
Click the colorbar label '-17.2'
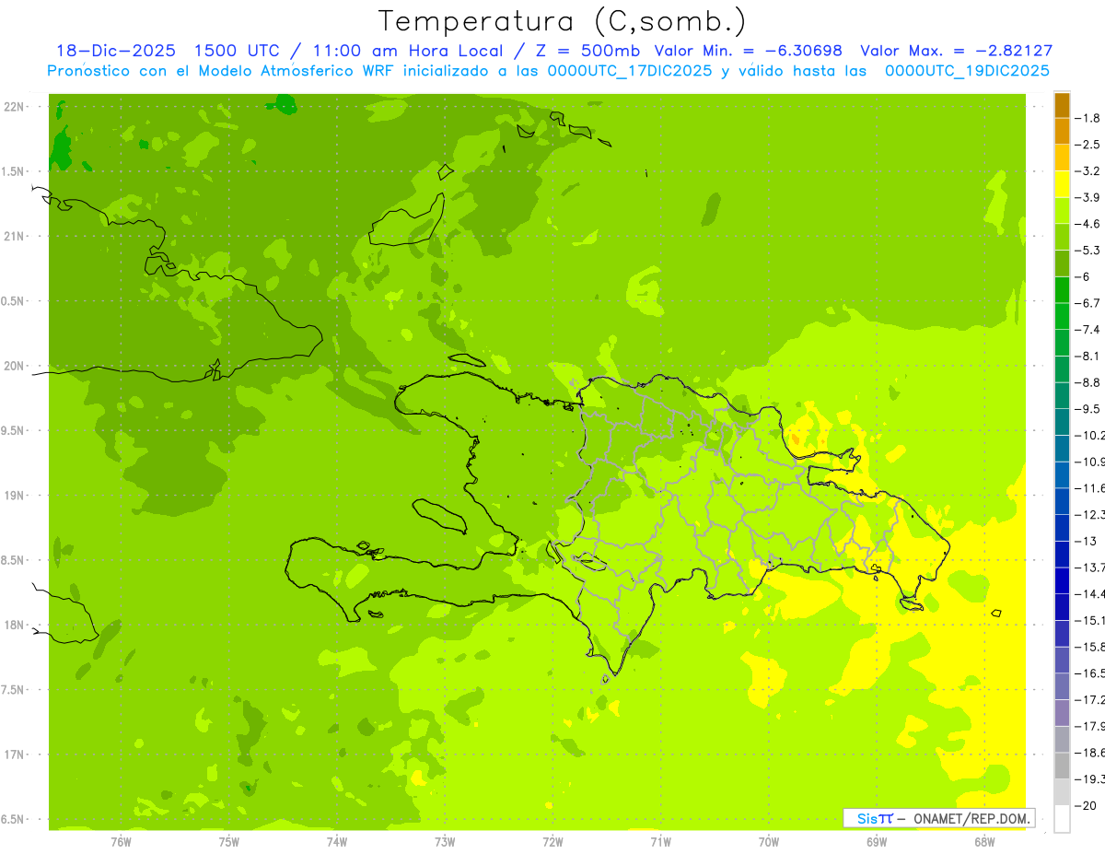coord(1089,700)
